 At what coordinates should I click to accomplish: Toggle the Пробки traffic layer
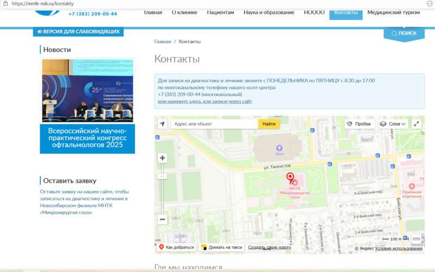[358, 124]
